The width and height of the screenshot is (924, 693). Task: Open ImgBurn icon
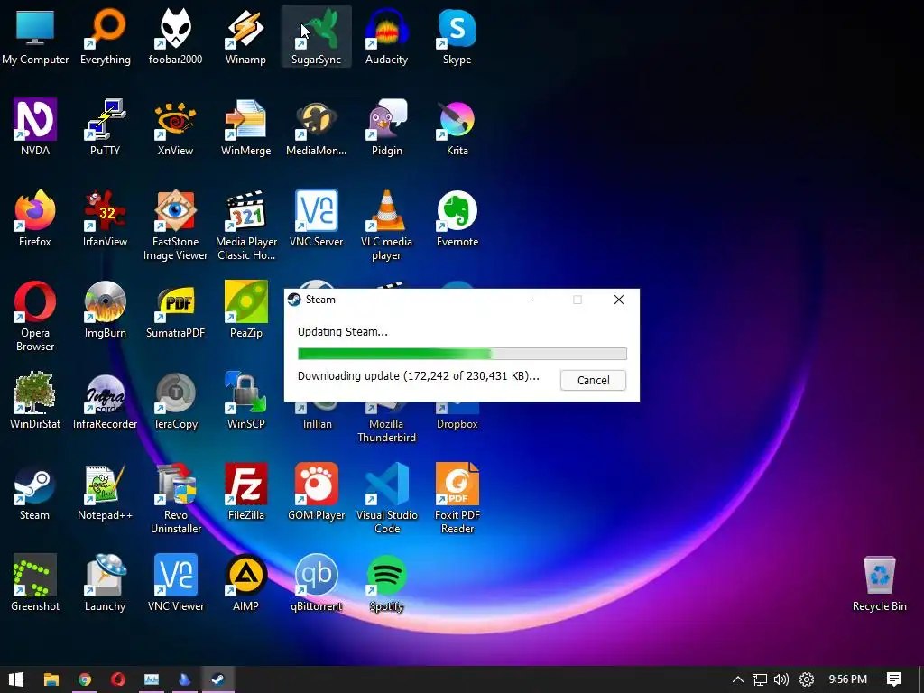pyautogui.click(x=106, y=310)
